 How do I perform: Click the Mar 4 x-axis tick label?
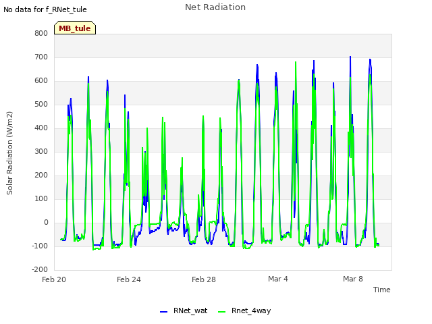[277, 279]
